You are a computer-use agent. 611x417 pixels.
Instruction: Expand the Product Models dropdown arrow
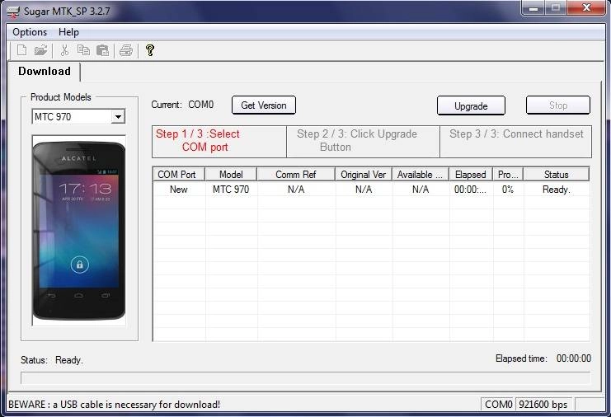[x=118, y=116]
